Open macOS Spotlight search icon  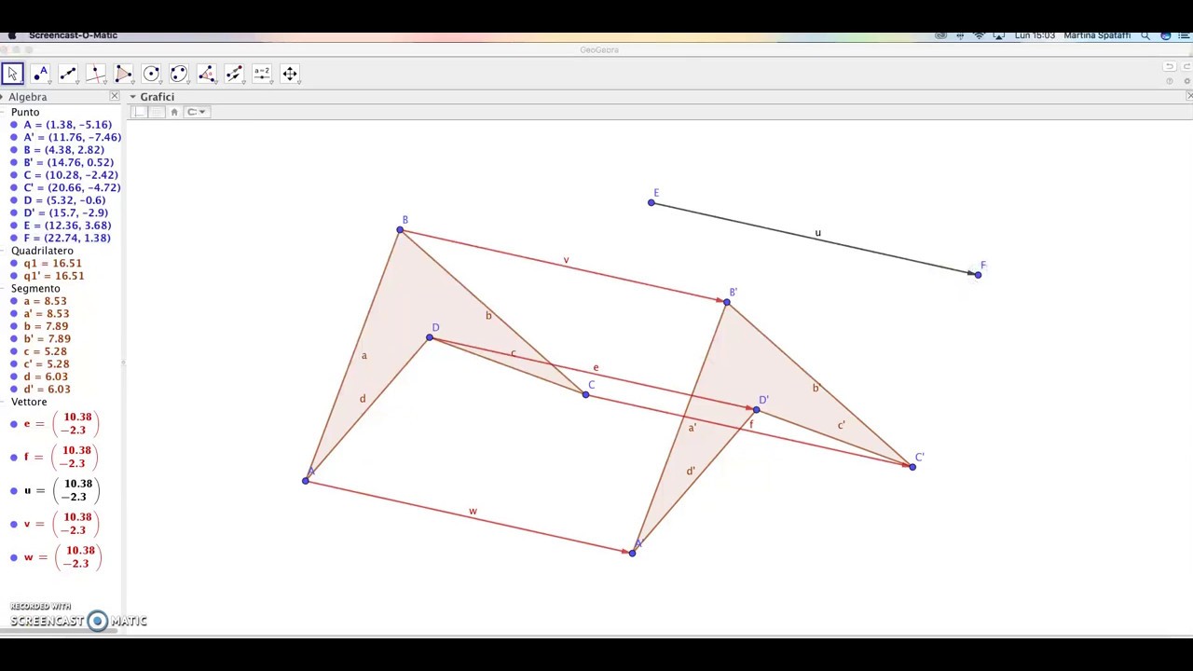pyautogui.click(x=1145, y=35)
